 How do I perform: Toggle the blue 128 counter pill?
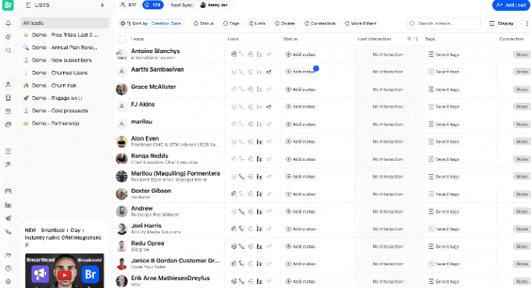coord(153,5)
